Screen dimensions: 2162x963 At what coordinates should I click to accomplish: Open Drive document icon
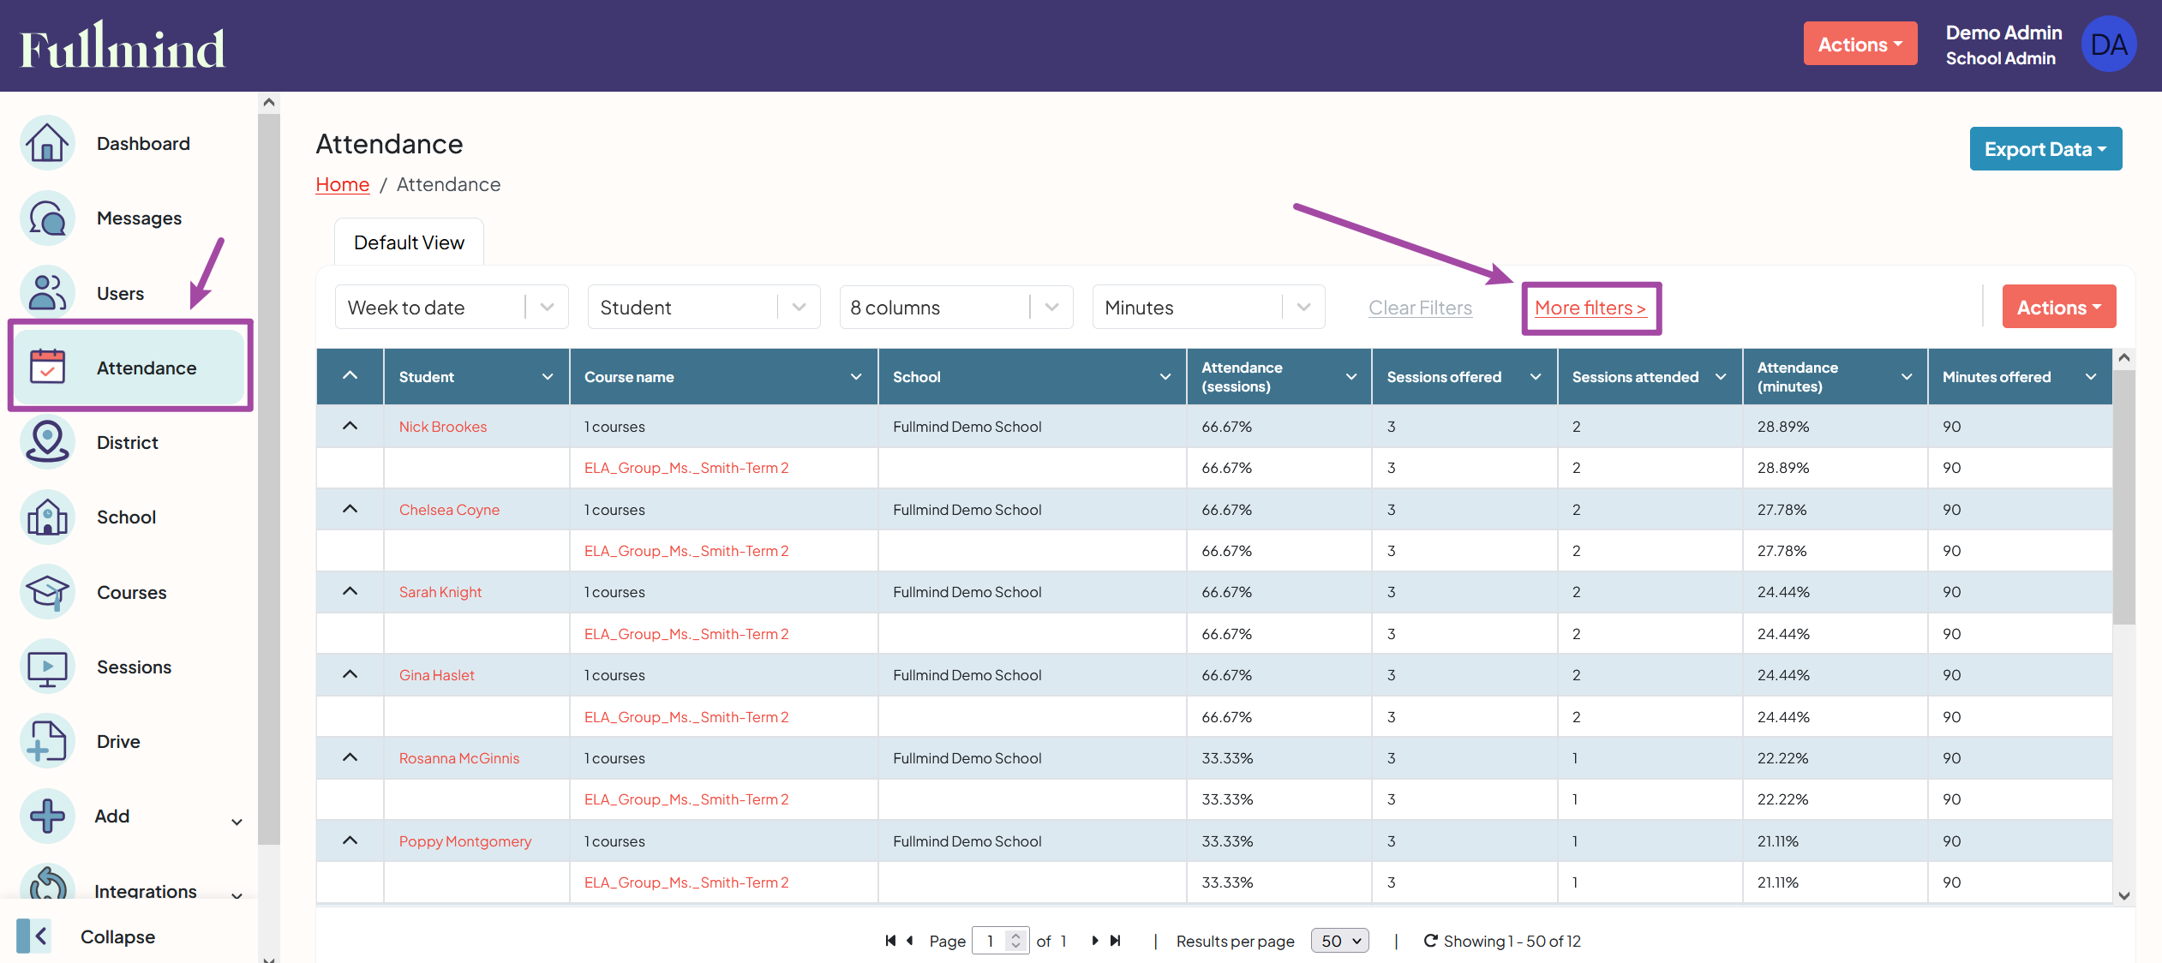pos(47,741)
